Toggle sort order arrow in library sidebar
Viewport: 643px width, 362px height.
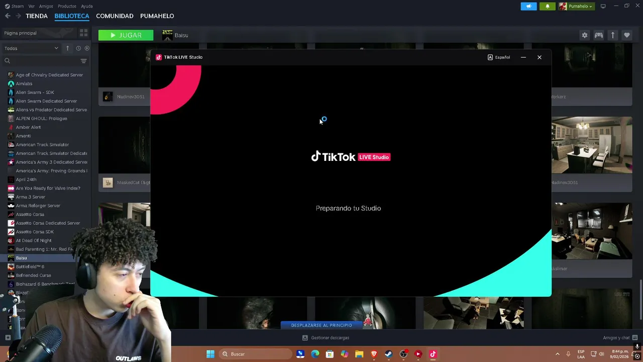click(67, 48)
